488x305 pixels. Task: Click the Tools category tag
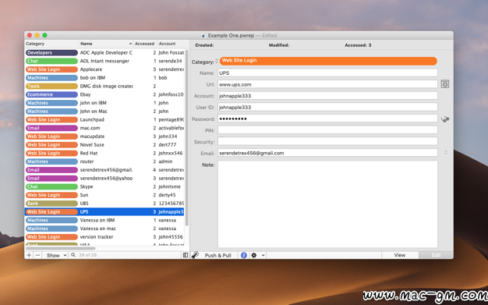51,87
